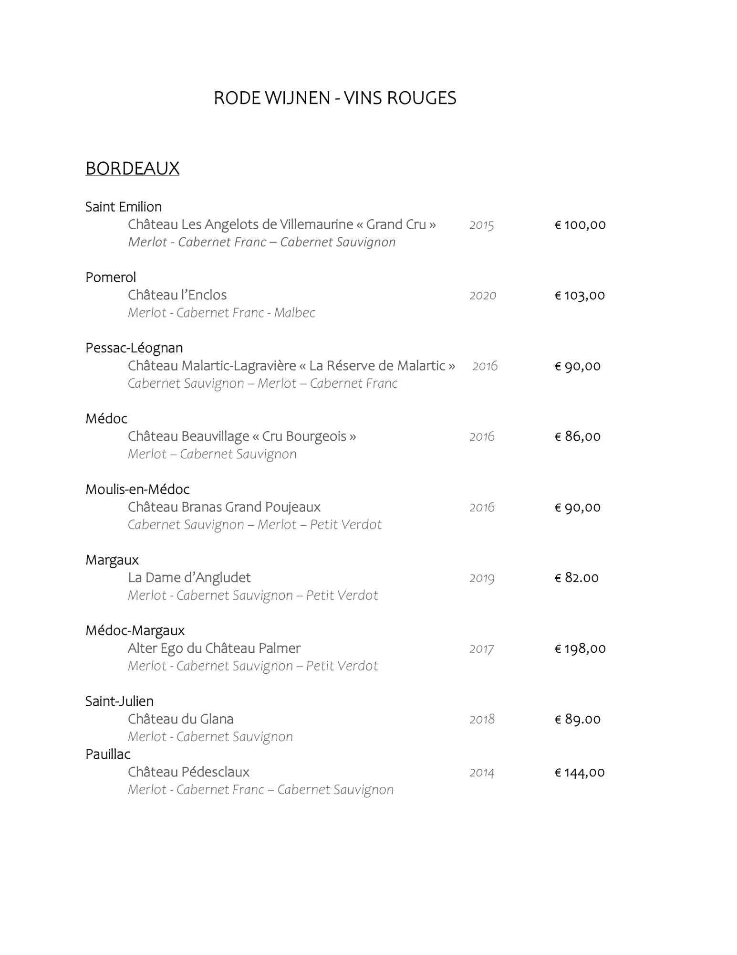
Task: Click the € 198,00 price
Action: click(x=580, y=648)
